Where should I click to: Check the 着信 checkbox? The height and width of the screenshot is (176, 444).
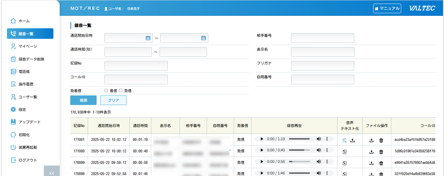tap(106, 90)
